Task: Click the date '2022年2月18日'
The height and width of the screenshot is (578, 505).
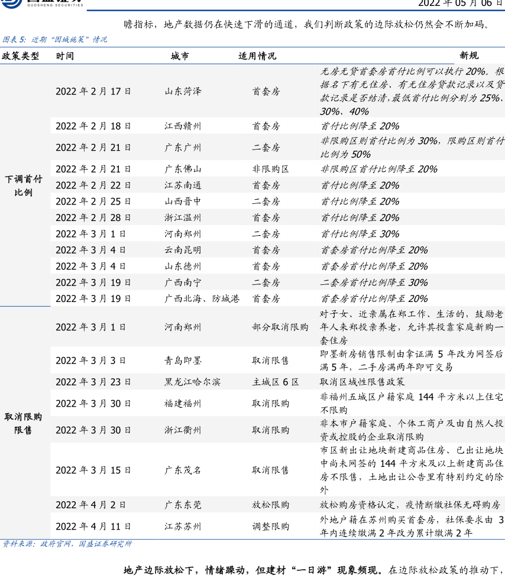Action: (x=93, y=126)
